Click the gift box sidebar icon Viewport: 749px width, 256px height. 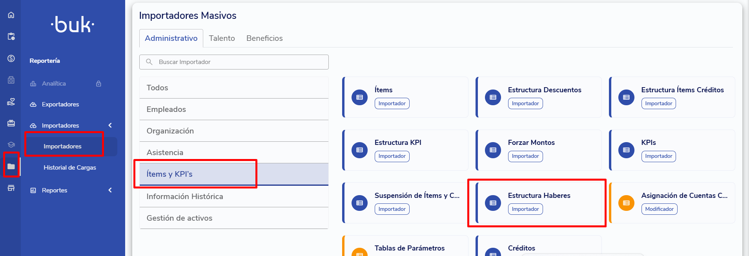11,123
